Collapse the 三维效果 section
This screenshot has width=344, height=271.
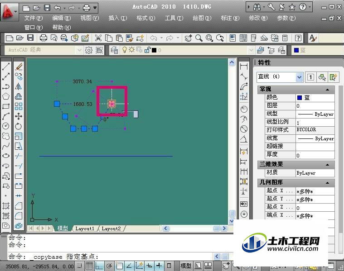(x=327, y=165)
